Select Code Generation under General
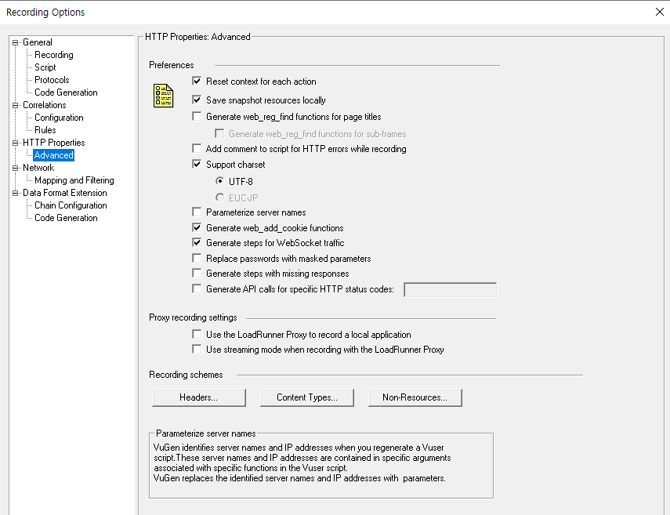This screenshot has width=670, height=515. point(66,92)
